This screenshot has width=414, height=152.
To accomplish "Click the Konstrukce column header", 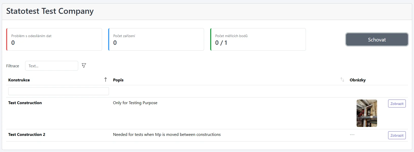I will pyautogui.click(x=19, y=80).
